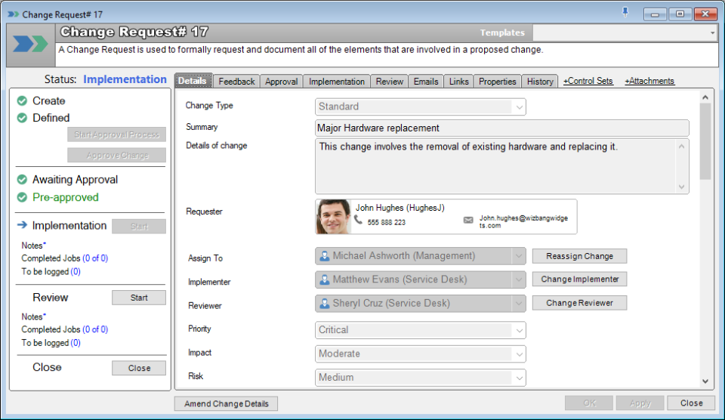
Task: Click the disabled OK button
Action: point(589,403)
